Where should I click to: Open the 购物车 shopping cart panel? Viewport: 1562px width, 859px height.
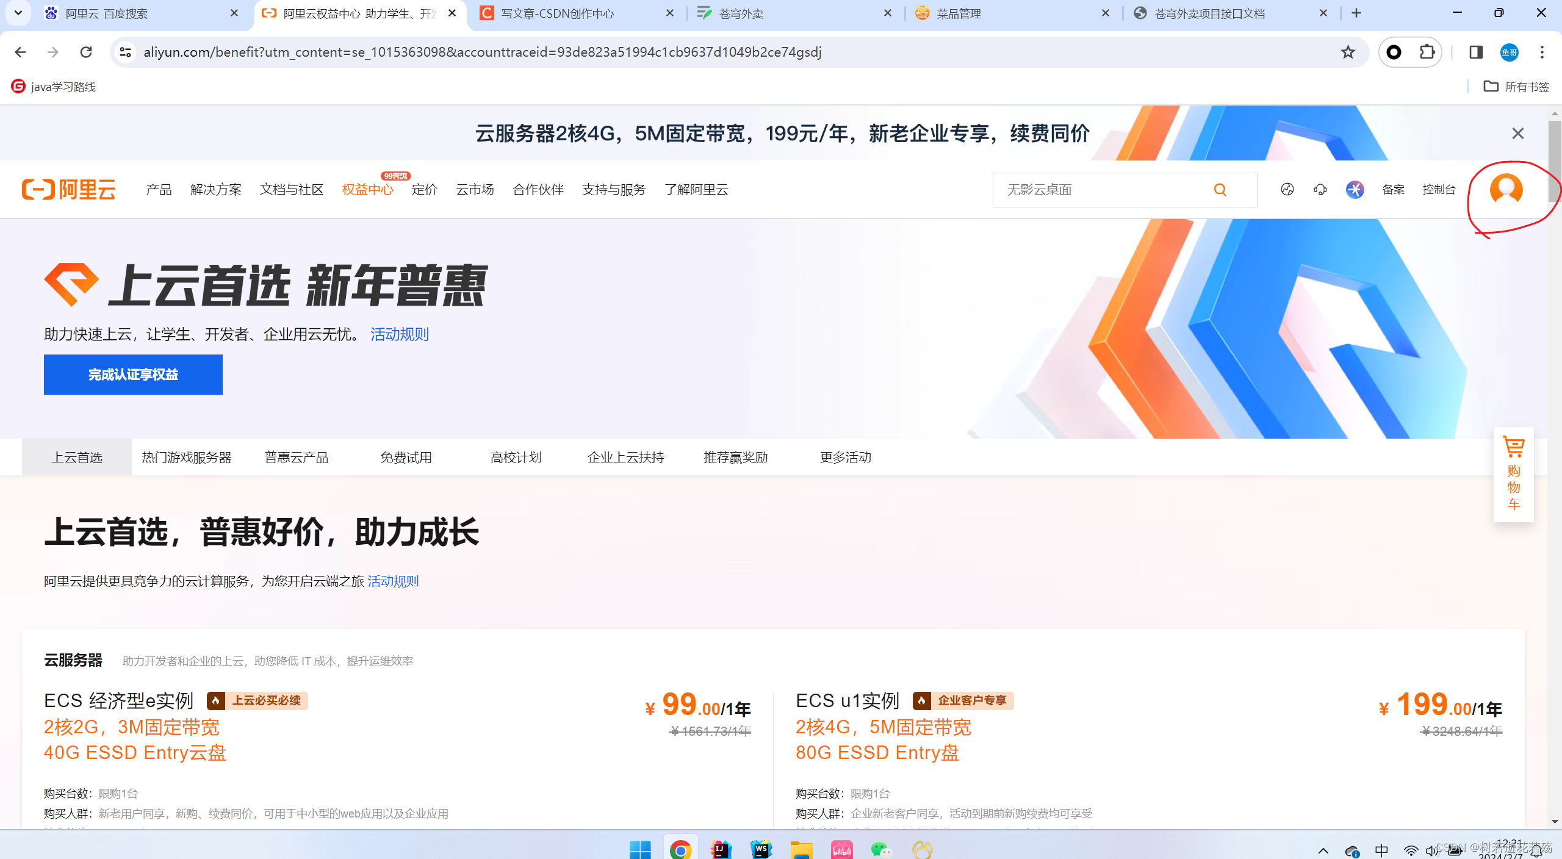point(1513,476)
